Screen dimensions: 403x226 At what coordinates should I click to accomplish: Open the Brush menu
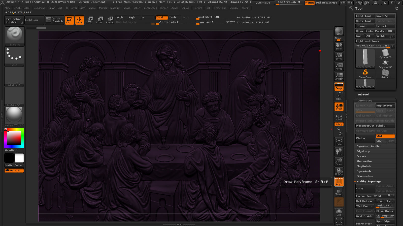coord(17,8)
